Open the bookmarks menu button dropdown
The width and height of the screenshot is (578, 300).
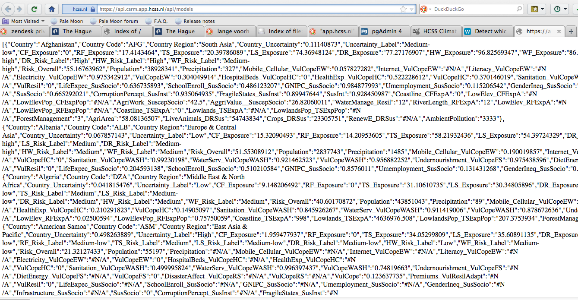537,9
